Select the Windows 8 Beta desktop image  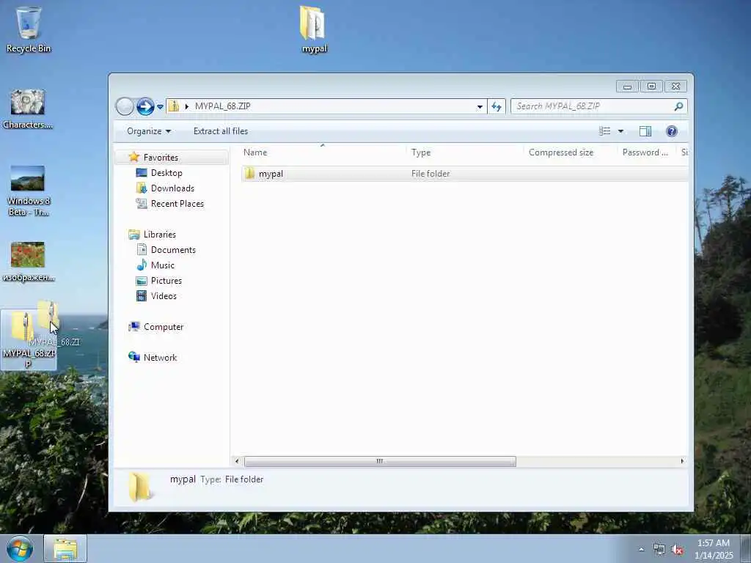(x=28, y=191)
